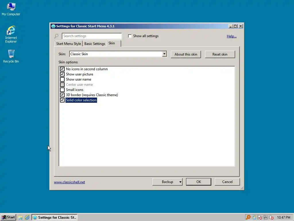Uncheck Solid color selection
This screenshot has height=221, width=294.
(x=62, y=100)
